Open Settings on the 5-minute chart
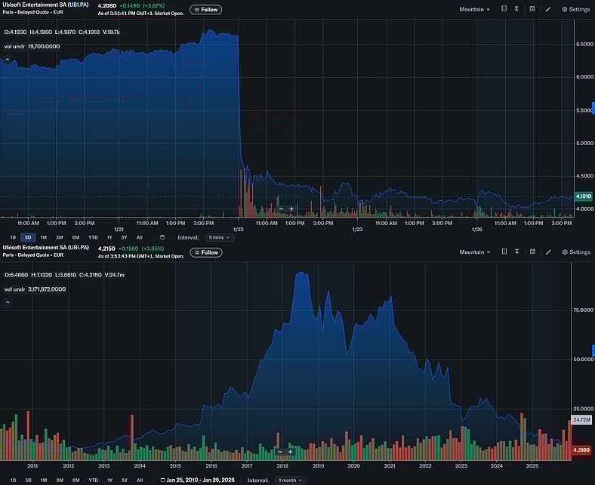 575,9
